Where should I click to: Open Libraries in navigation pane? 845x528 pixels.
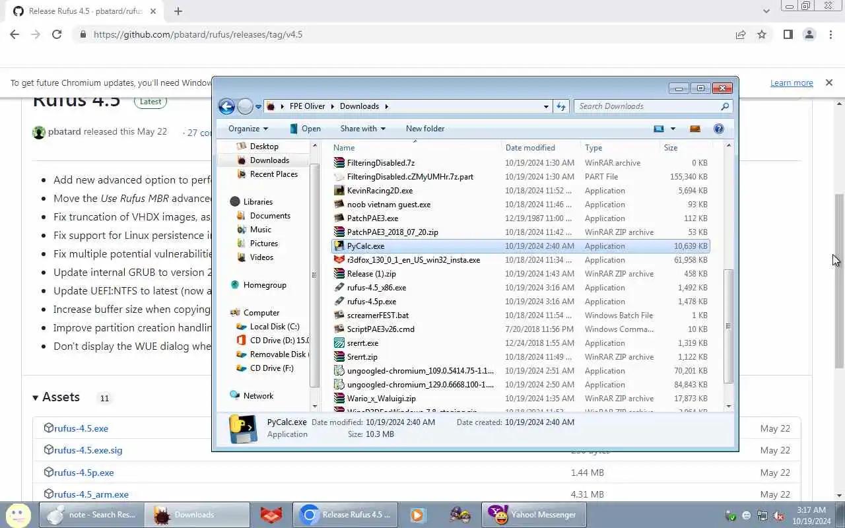click(x=257, y=202)
